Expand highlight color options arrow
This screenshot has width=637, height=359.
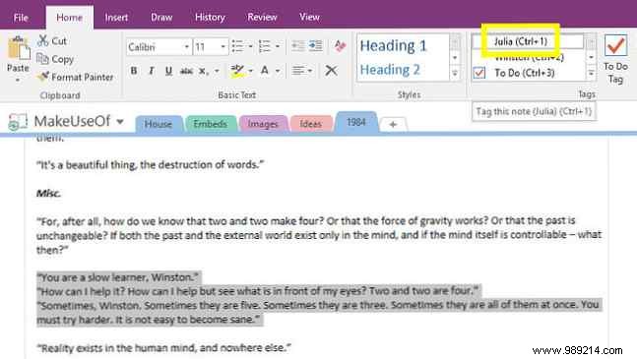click(x=250, y=71)
